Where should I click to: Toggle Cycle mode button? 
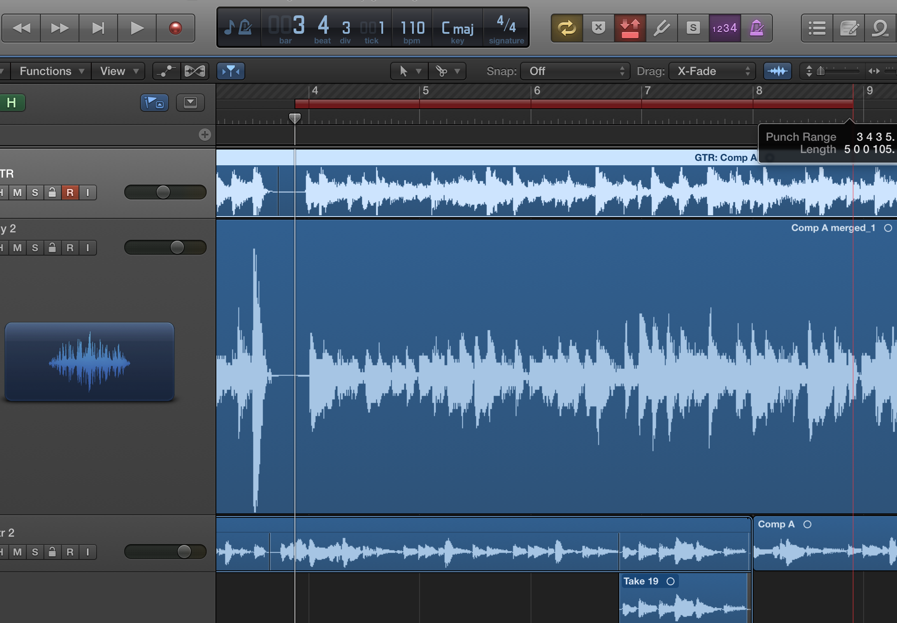tap(567, 28)
